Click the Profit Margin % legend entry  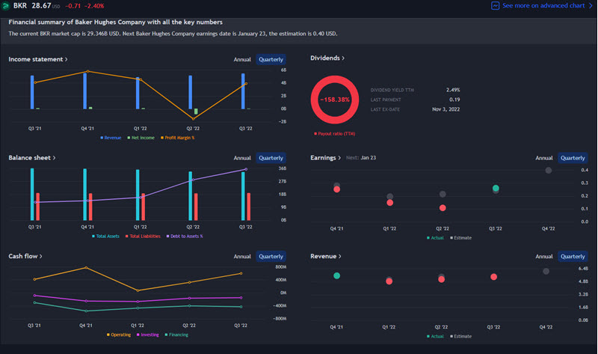click(x=177, y=138)
